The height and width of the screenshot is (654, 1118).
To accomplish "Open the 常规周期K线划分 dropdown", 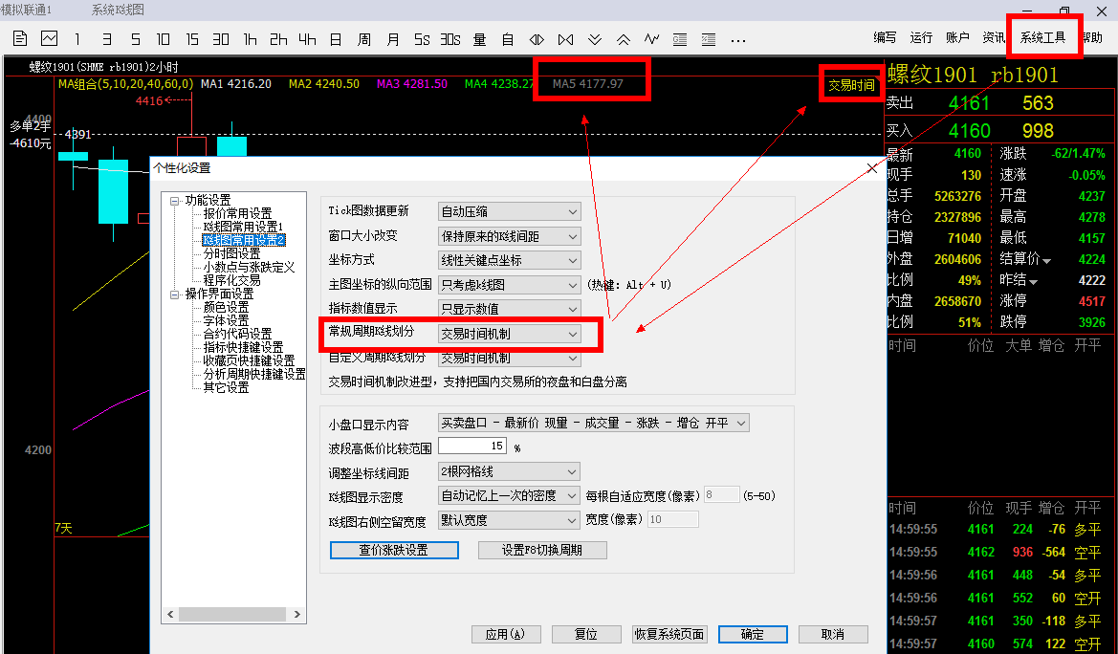I will point(509,334).
